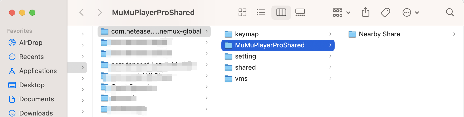Select the Nearby Share folder
The width and height of the screenshot is (464, 117).
402,34
